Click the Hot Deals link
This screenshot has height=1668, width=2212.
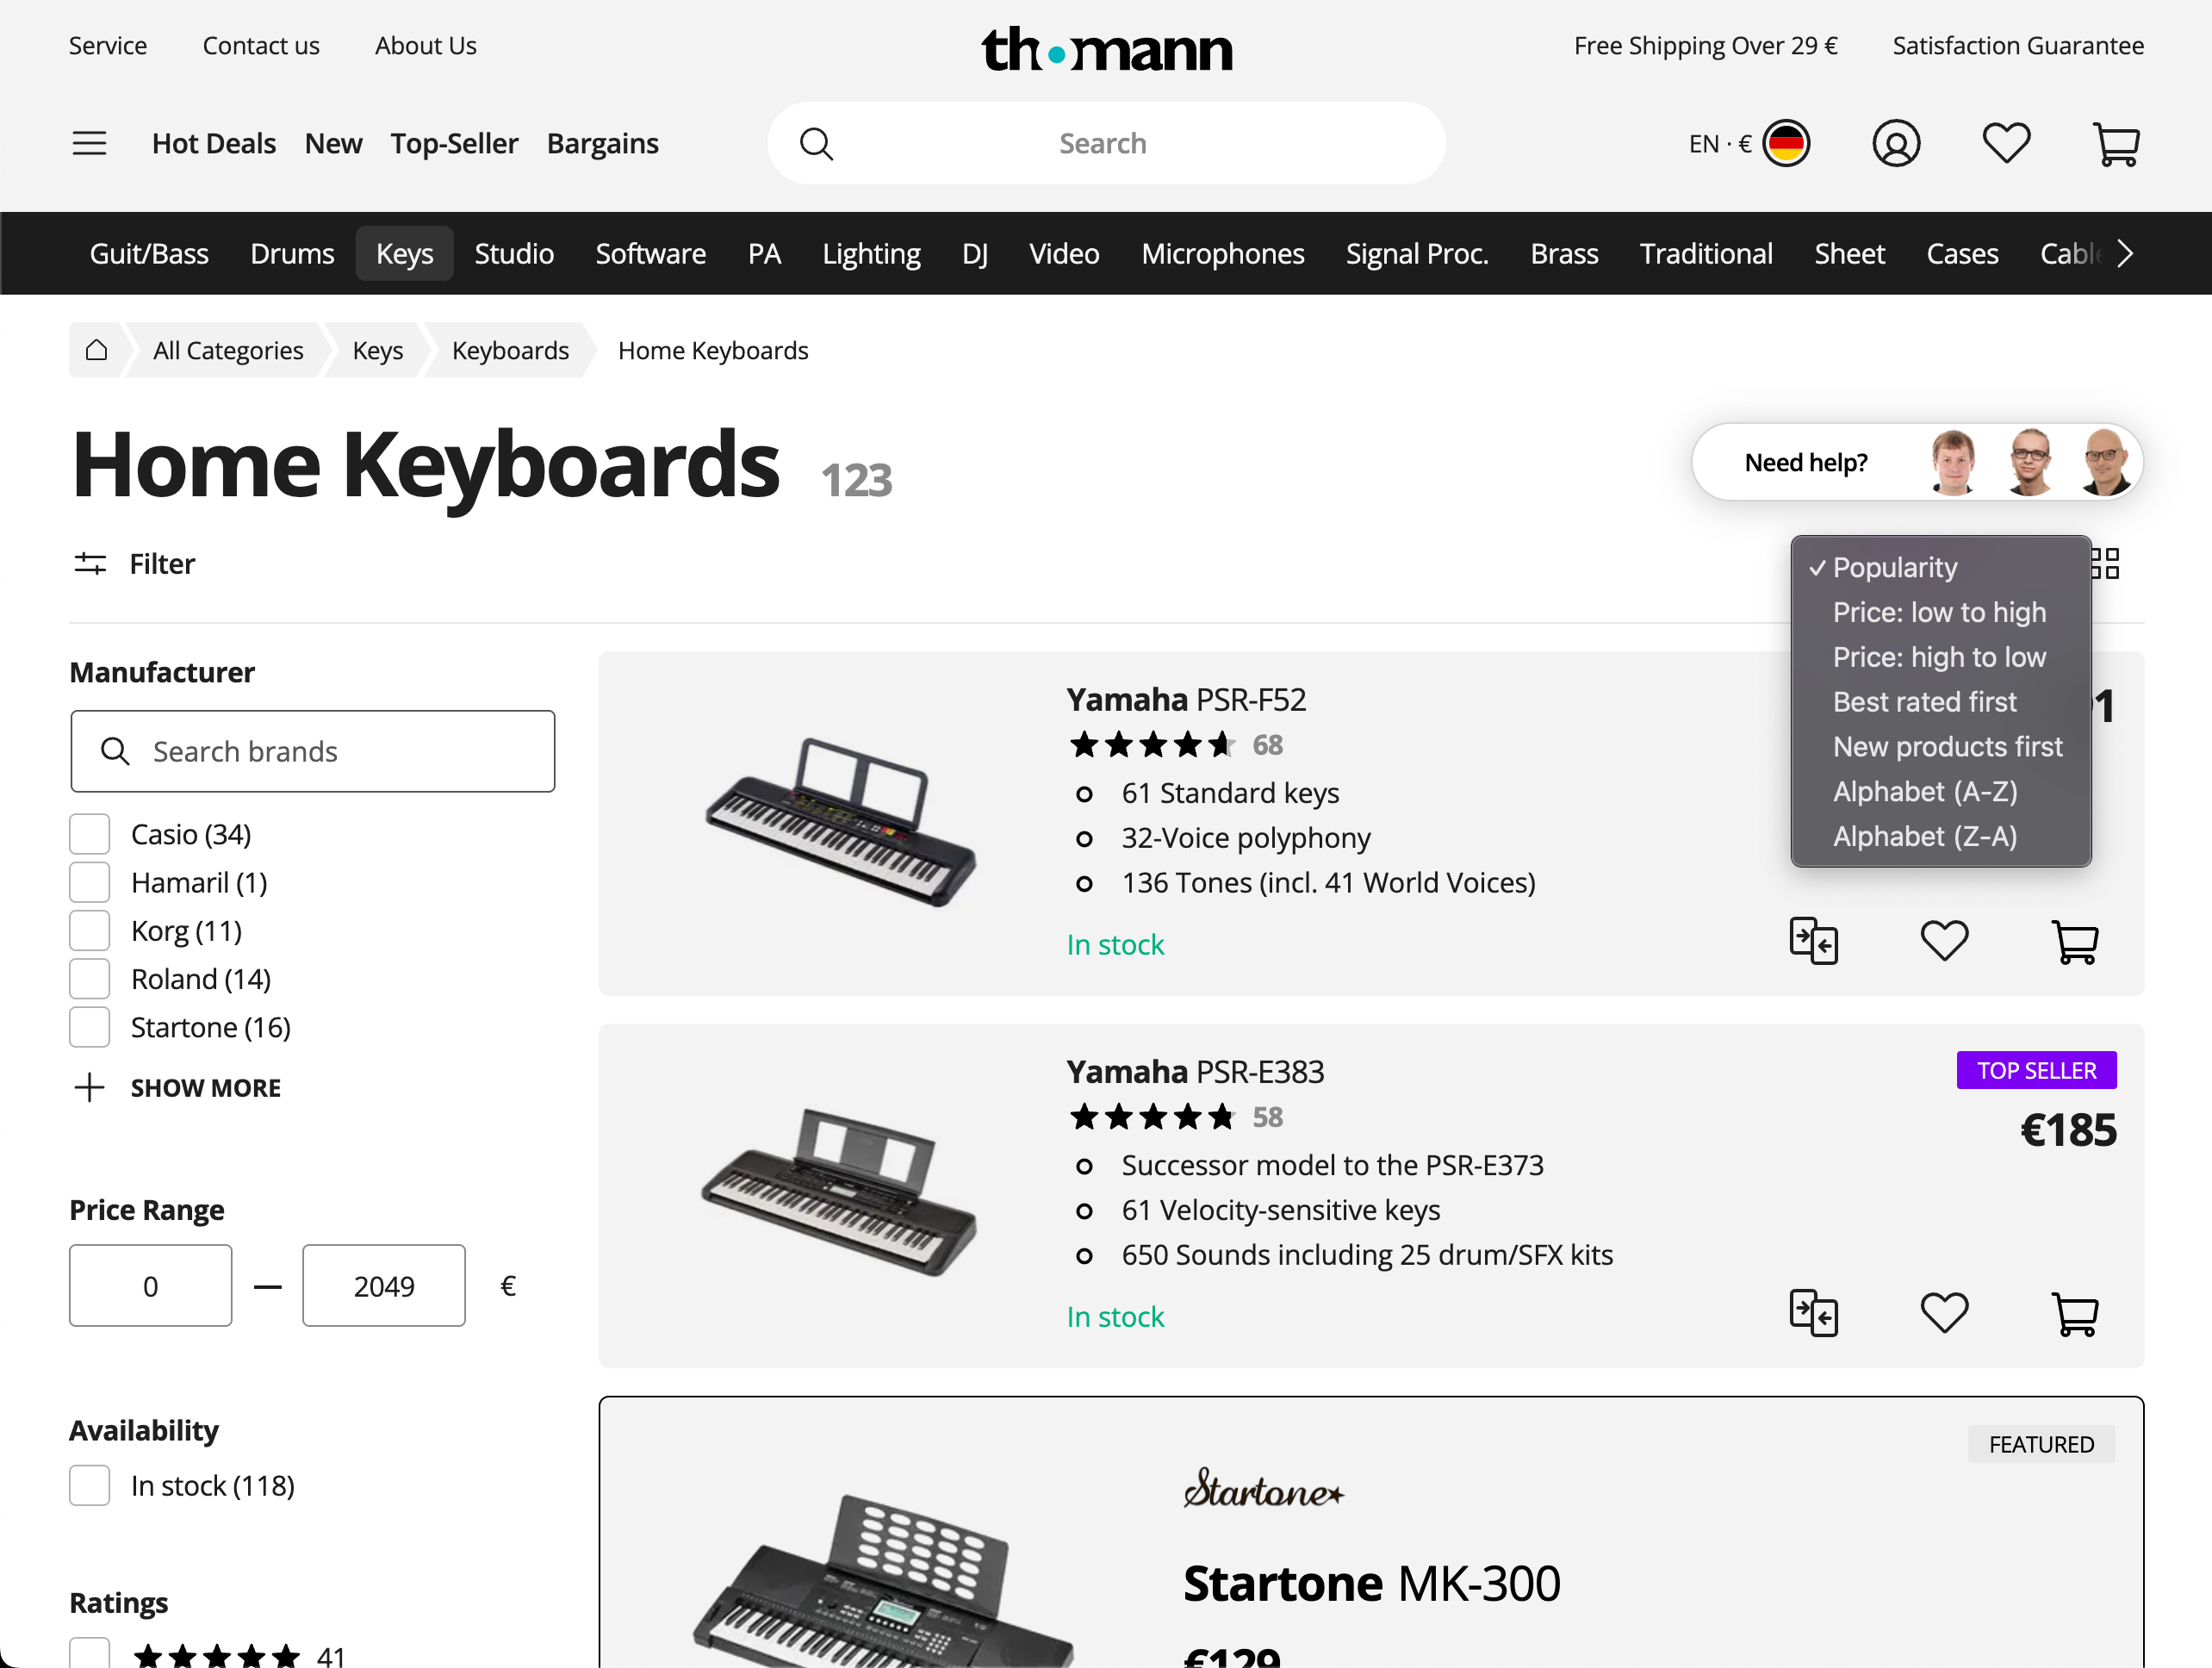pyautogui.click(x=214, y=144)
